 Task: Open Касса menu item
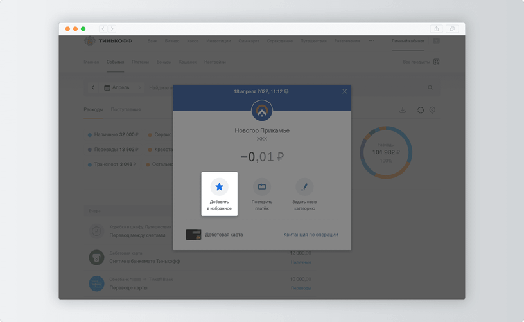click(193, 41)
